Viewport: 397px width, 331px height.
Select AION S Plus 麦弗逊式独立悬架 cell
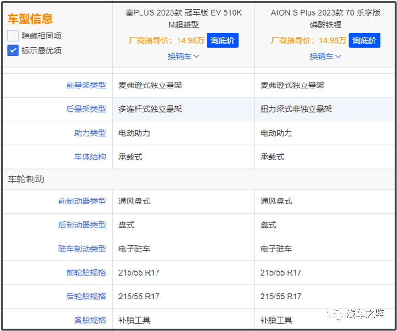pyautogui.click(x=325, y=85)
